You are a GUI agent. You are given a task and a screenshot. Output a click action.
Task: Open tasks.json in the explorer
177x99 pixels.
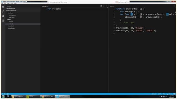[x=12, y=17]
